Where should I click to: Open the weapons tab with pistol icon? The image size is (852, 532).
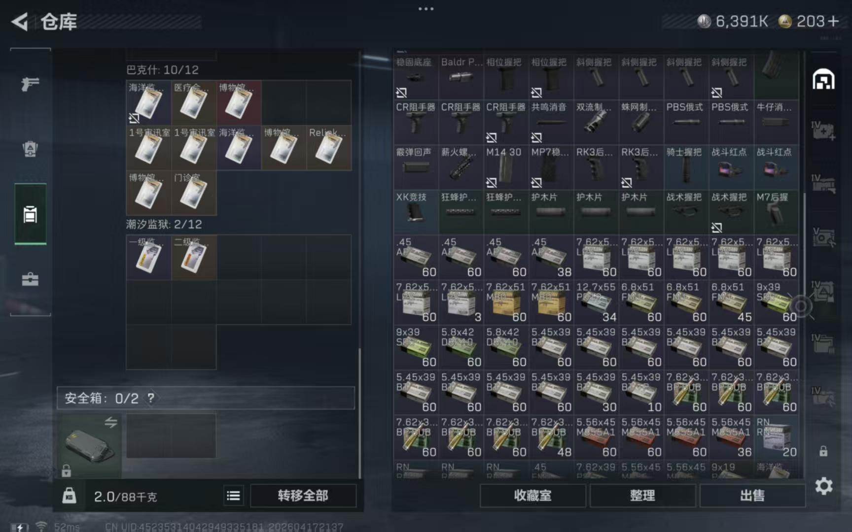coord(30,84)
